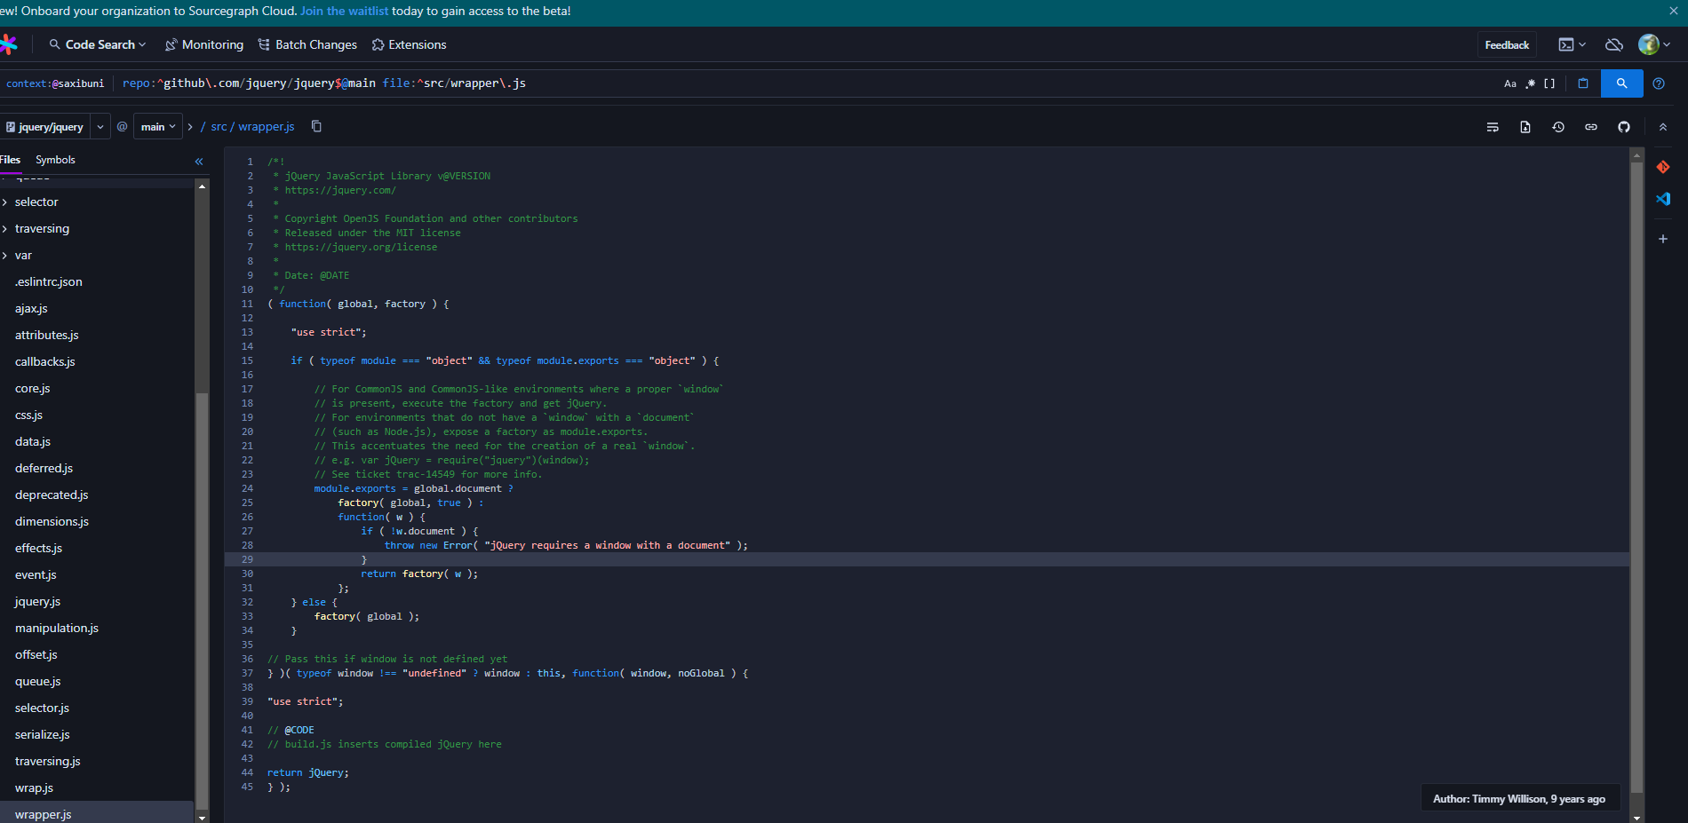Toggle regular expression search mode
This screenshot has height=823, width=1688.
(x=1531, y=83)
